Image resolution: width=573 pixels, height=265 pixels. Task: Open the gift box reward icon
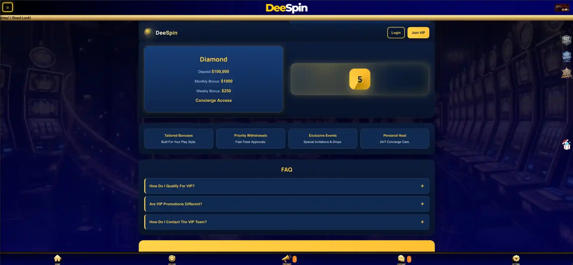coord(566,145)
